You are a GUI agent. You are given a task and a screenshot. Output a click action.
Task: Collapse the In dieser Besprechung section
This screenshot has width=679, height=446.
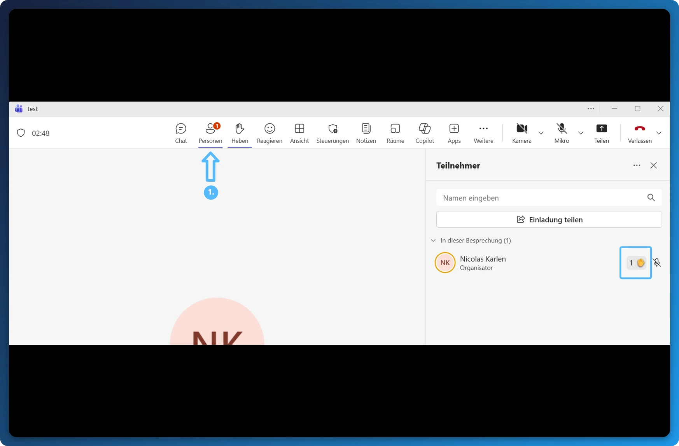[x=433, y=241]
